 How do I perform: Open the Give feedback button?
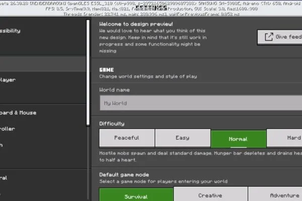pos(280,37)
